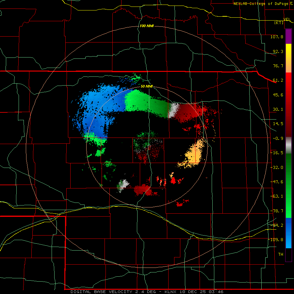Click the VEL label above the color scale
294x294 pixels.
tap(287, 19)
